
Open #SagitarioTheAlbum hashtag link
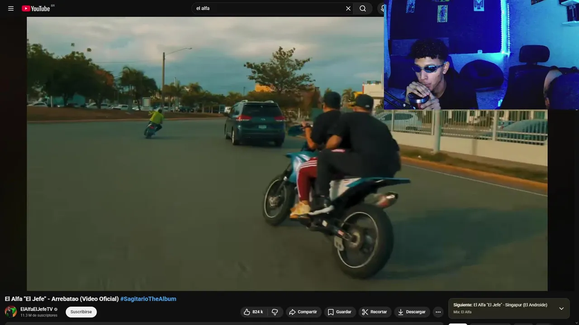[148, 299]
